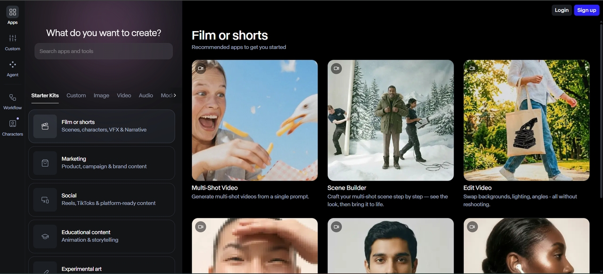Click the Educational content graduation cap icon
The height and width of the screenshot is (274, 603).
coord(45,236)
